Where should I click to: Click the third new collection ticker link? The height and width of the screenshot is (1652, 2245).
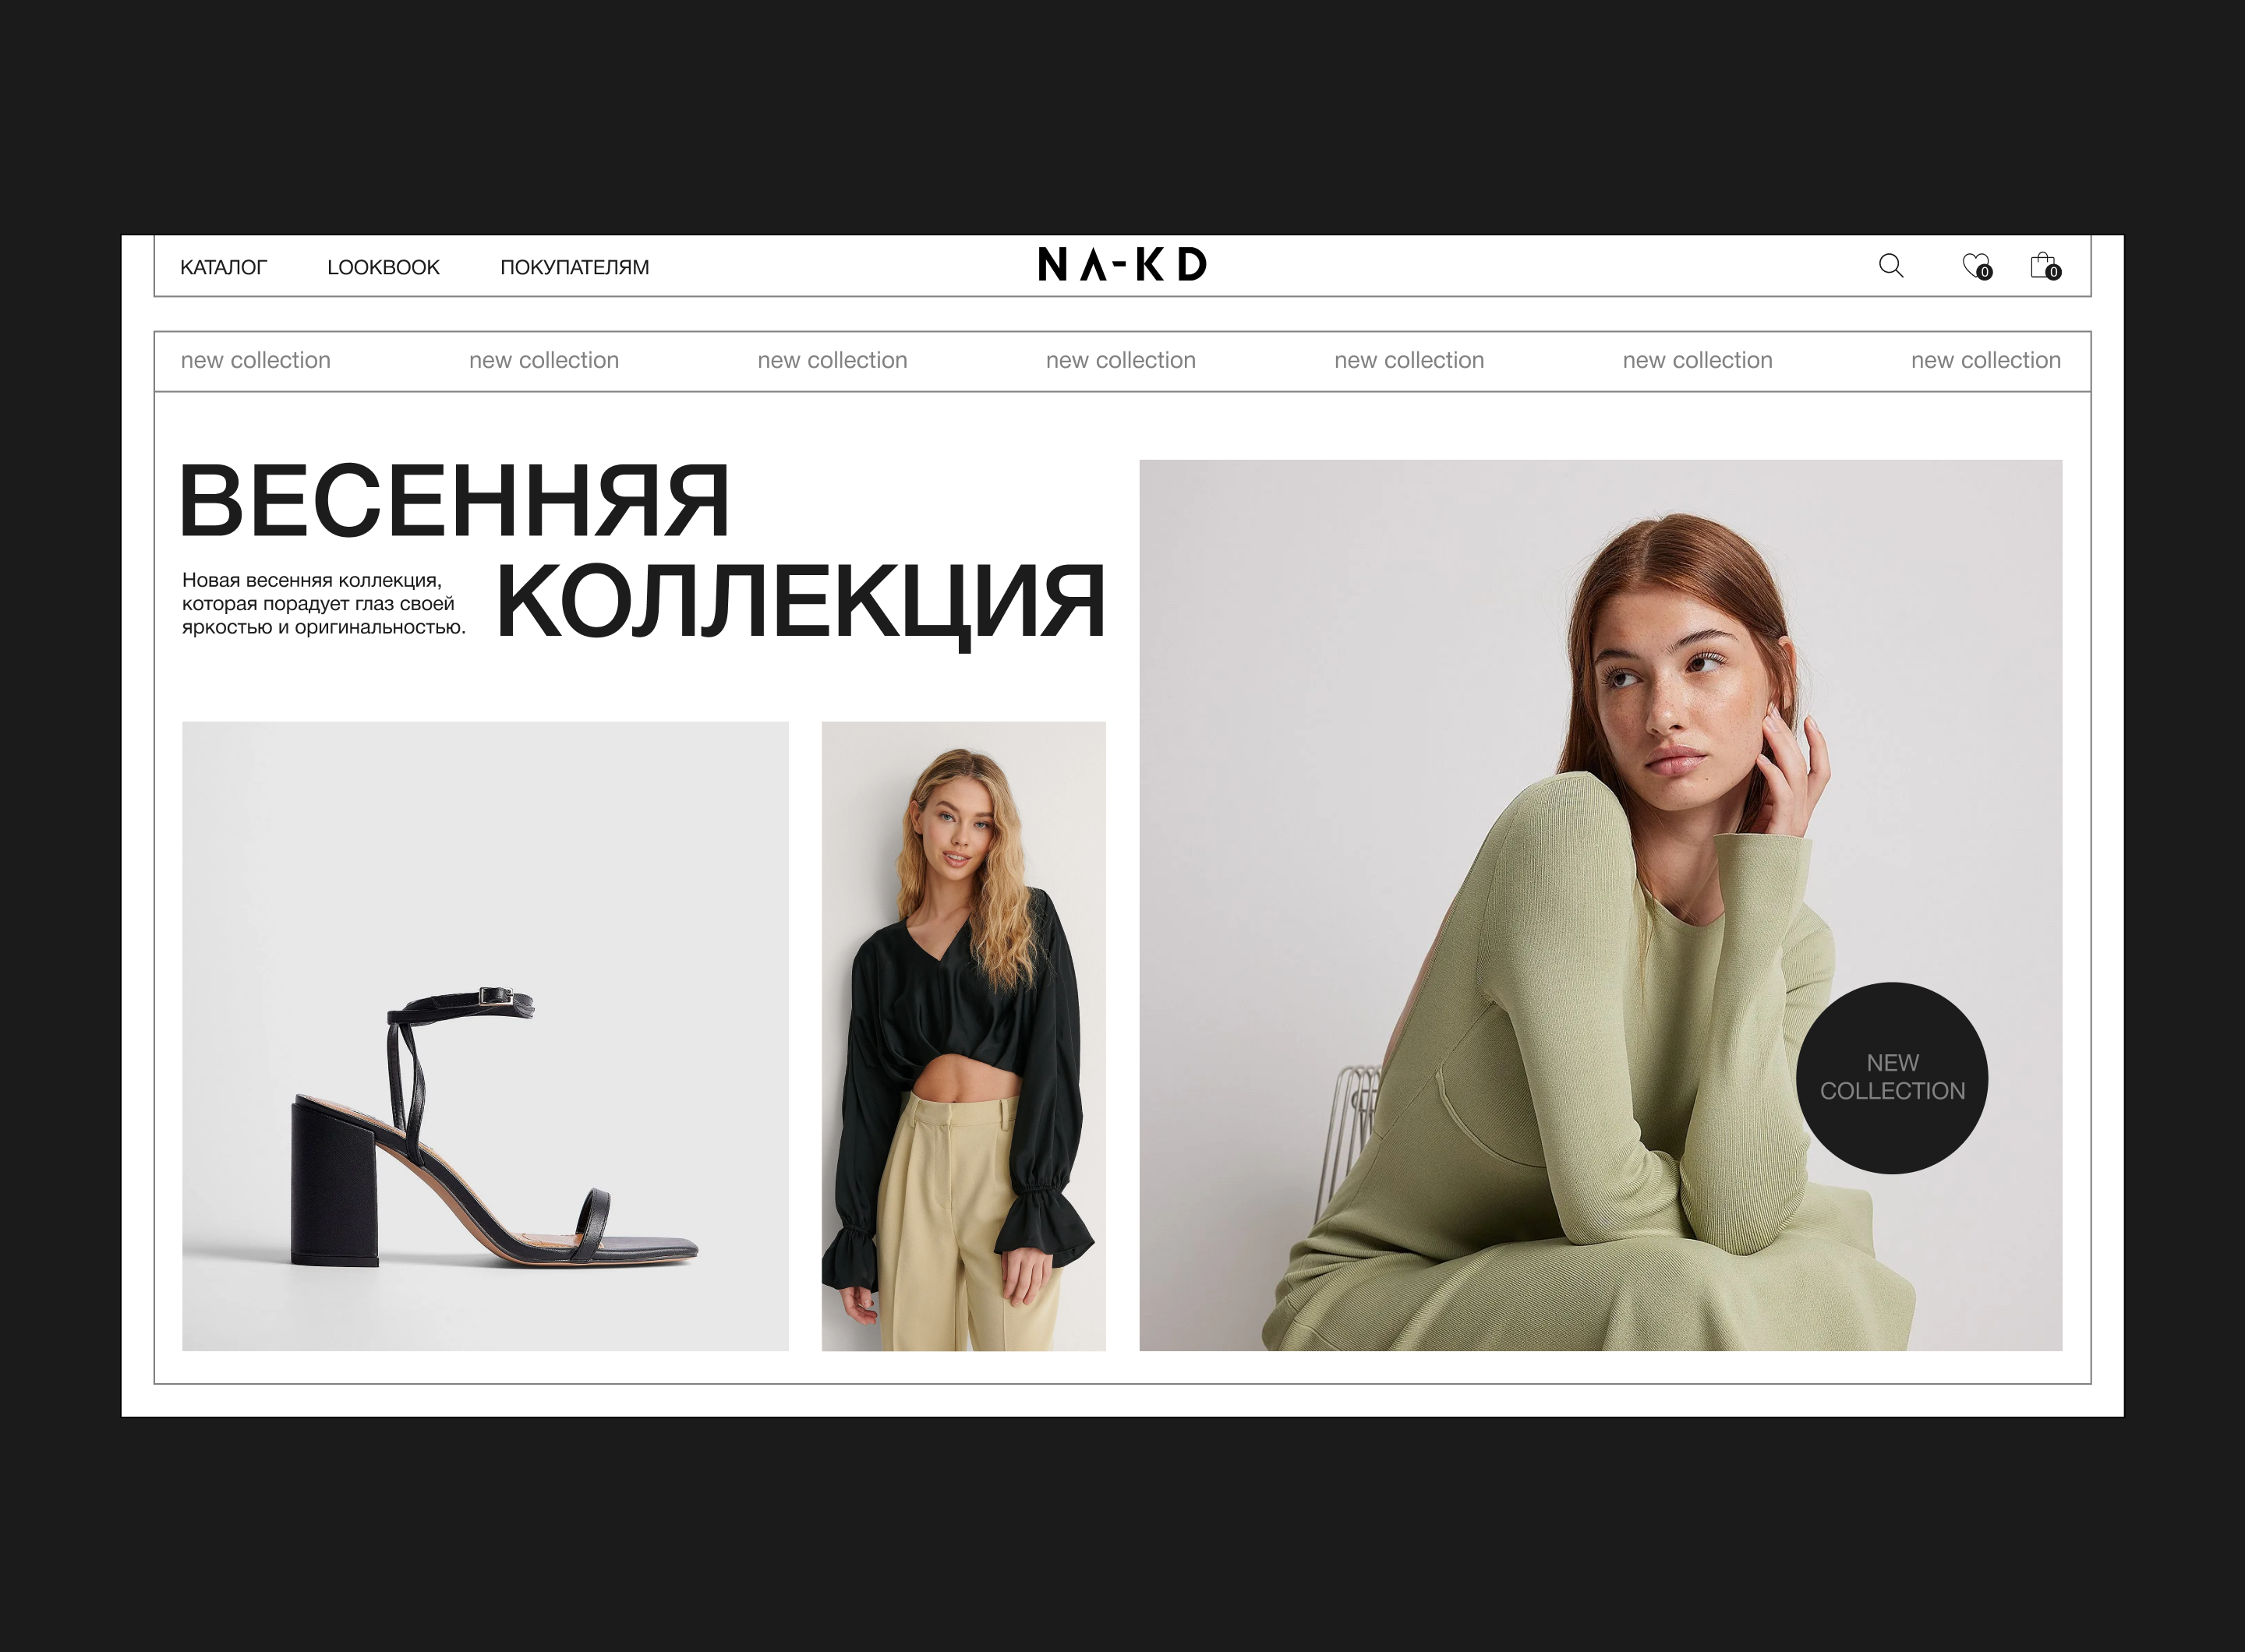point(833,360)
